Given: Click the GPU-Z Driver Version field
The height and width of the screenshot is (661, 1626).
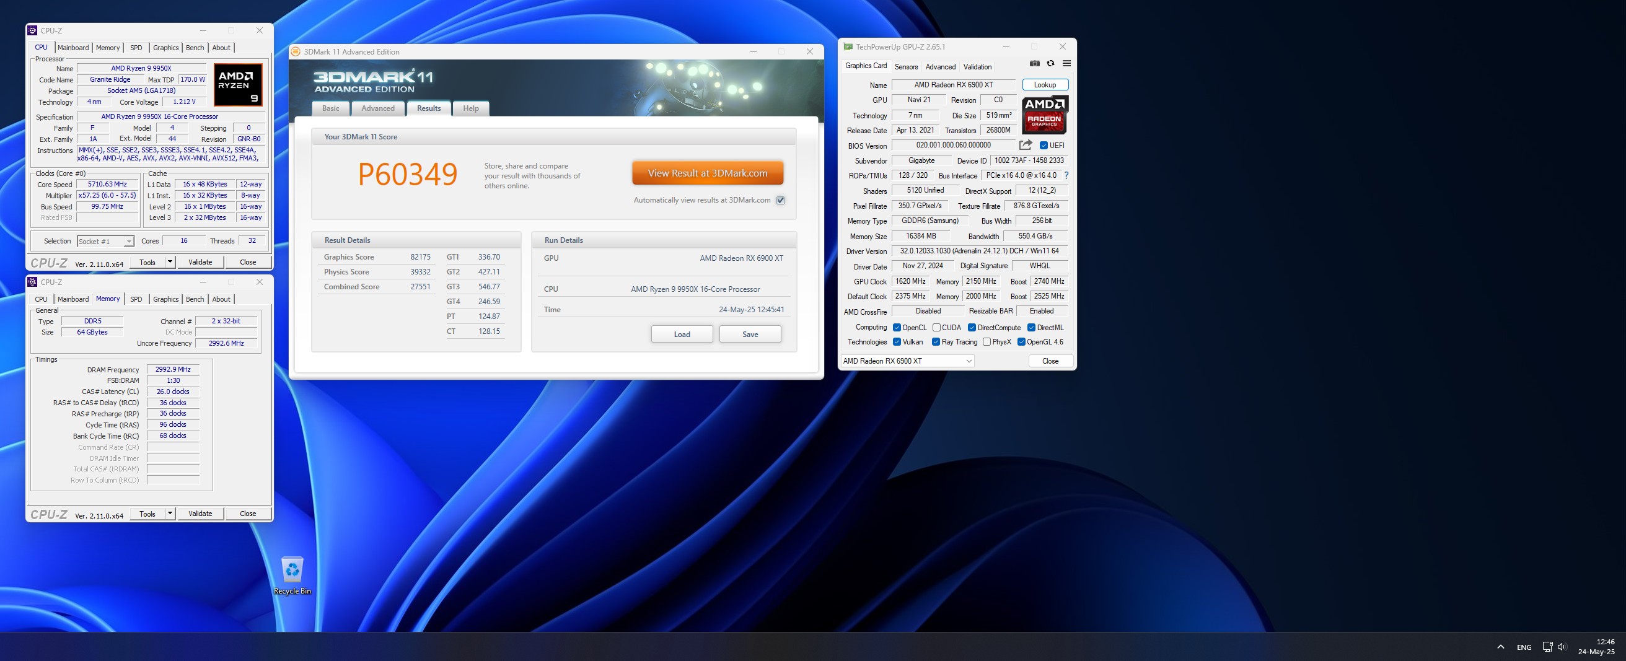Looking at the screenshot, I should coord(979,252).
